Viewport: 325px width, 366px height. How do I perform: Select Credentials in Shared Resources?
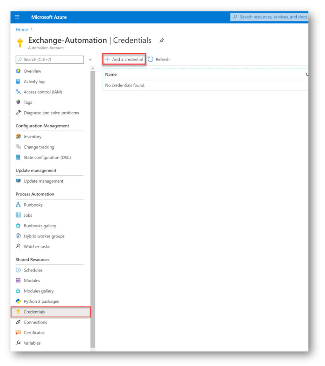click(50, 312)
